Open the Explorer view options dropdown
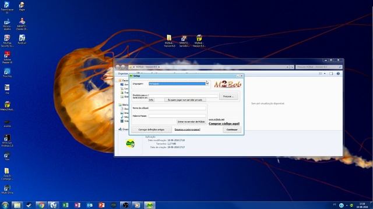This screenshot has width=373, height=209. coord(325,74)
